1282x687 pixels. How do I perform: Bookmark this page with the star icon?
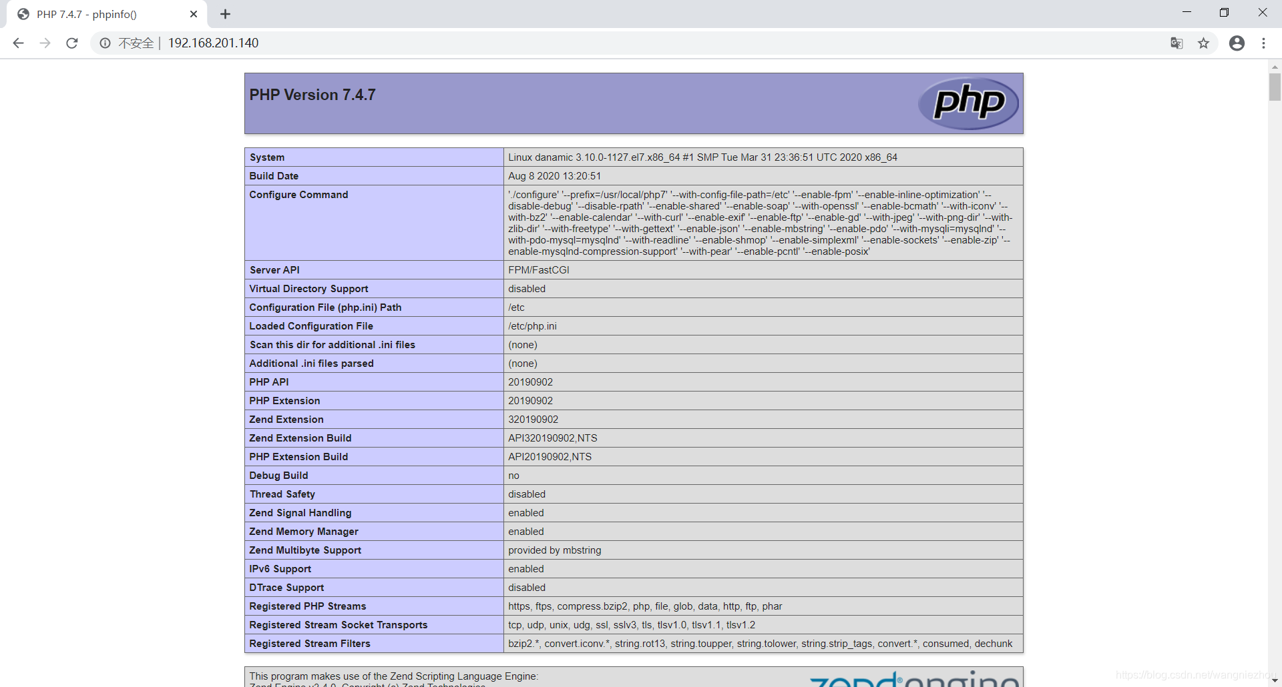[1203, 43]
